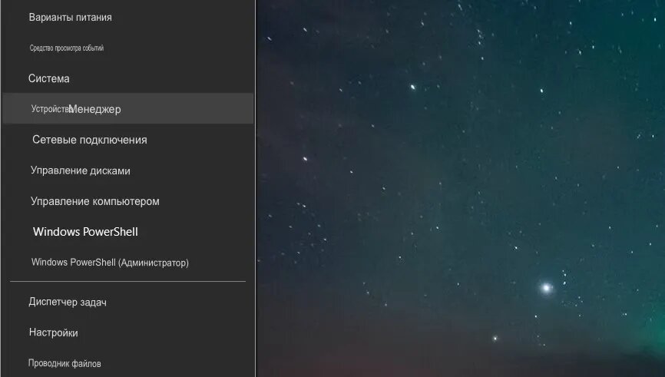Choose Управление дисками
The width and height of the screenshot is (665, 377).
(127, 170)
